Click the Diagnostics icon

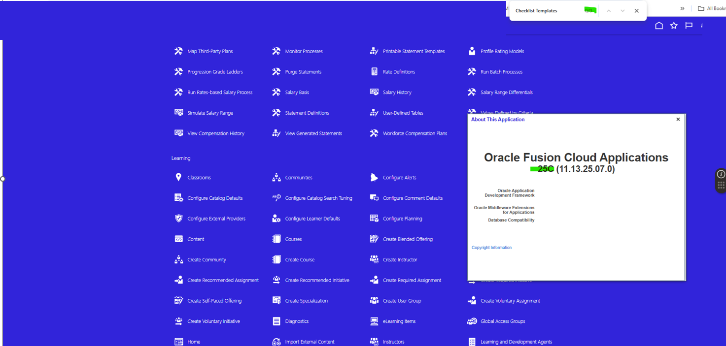pos(276,321)
